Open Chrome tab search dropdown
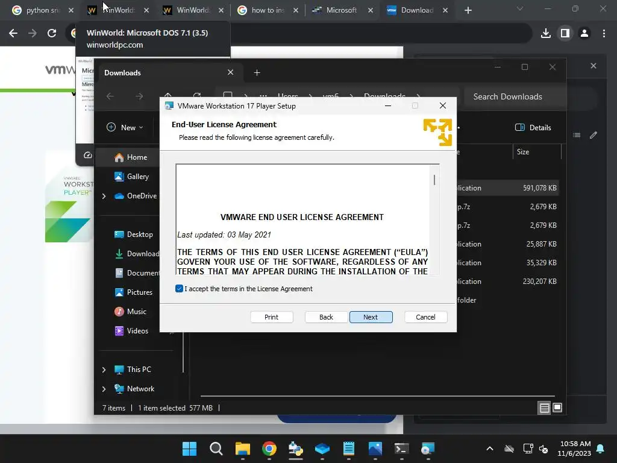Screen dimensions: 617x463 point(520,8)
